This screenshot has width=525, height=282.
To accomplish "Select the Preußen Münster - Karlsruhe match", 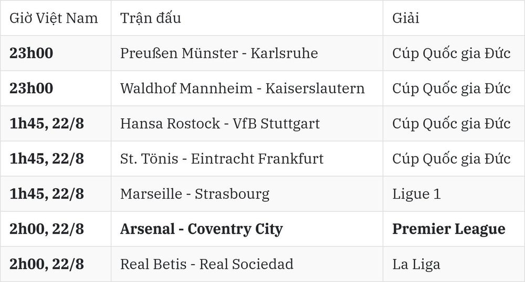I will [x=219, y=53].
